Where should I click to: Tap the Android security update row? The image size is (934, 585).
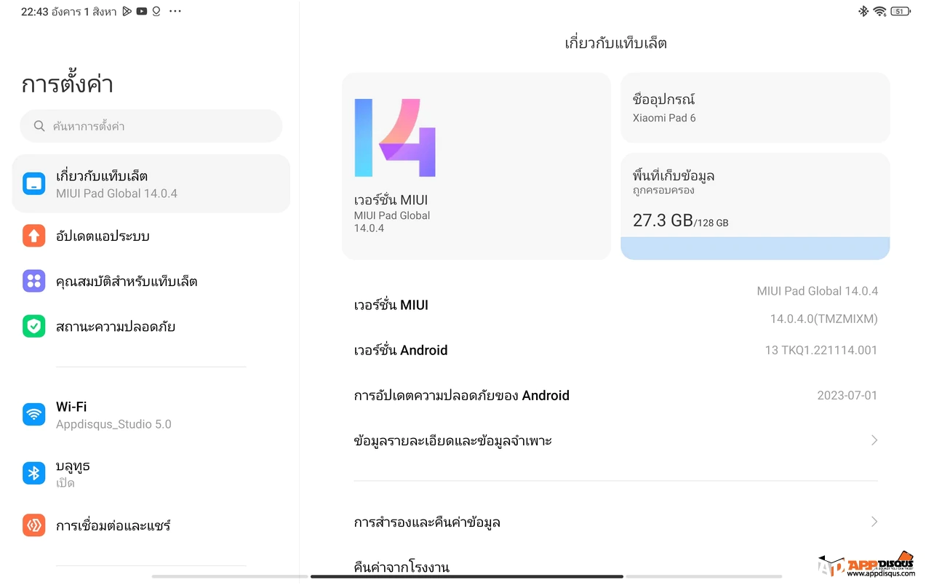pos(616,395)
